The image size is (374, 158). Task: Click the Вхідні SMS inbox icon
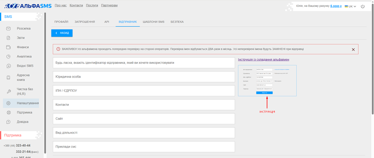tap(8, 66)
